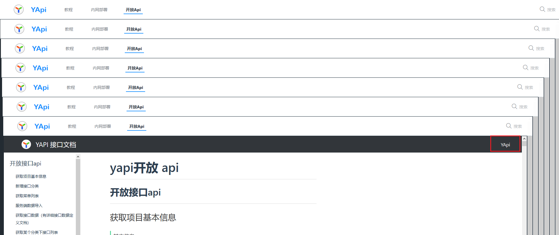
Task: Click the content area scrollbar up arrow
Action: (x=524, y=138)
